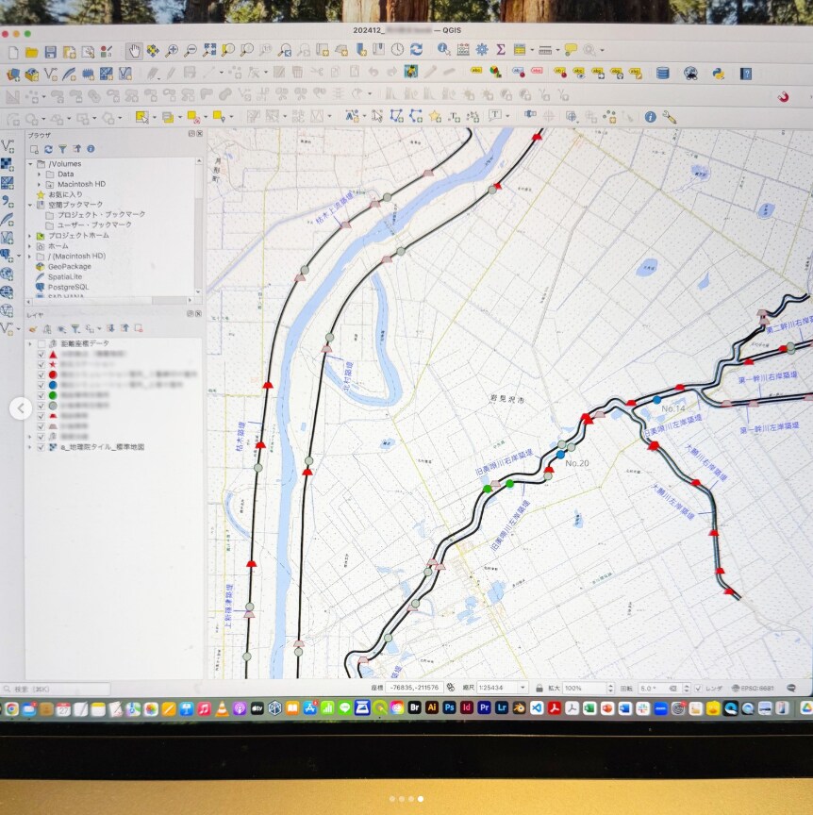Uncheck the red circle layer checkbox
The image size is (813, 815).
point(41,375)
